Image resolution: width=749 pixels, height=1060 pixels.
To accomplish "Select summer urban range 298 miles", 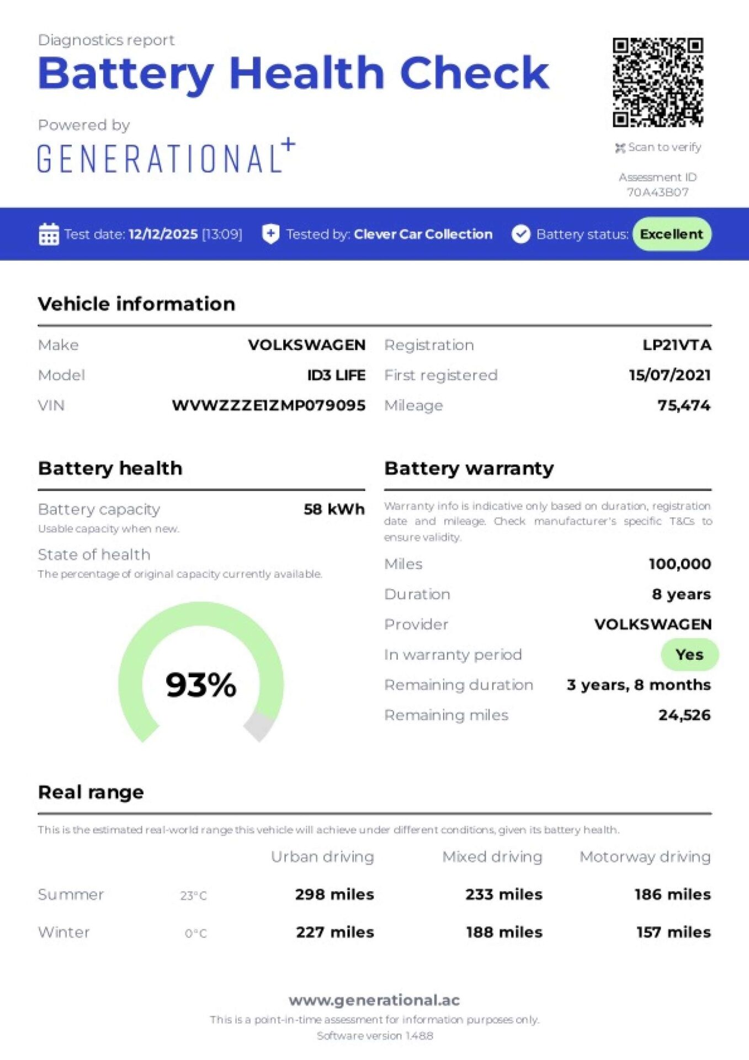I will pos(334,894).
